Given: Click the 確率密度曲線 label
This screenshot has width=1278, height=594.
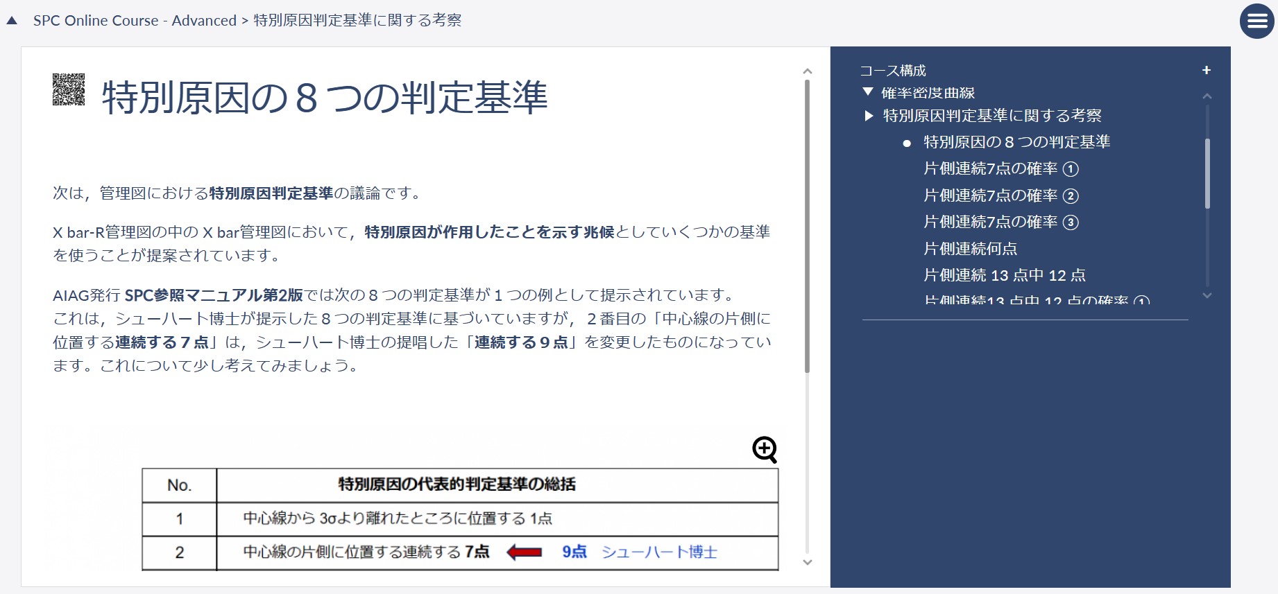Looking at the screenshot, I should [x=928, y=93].
